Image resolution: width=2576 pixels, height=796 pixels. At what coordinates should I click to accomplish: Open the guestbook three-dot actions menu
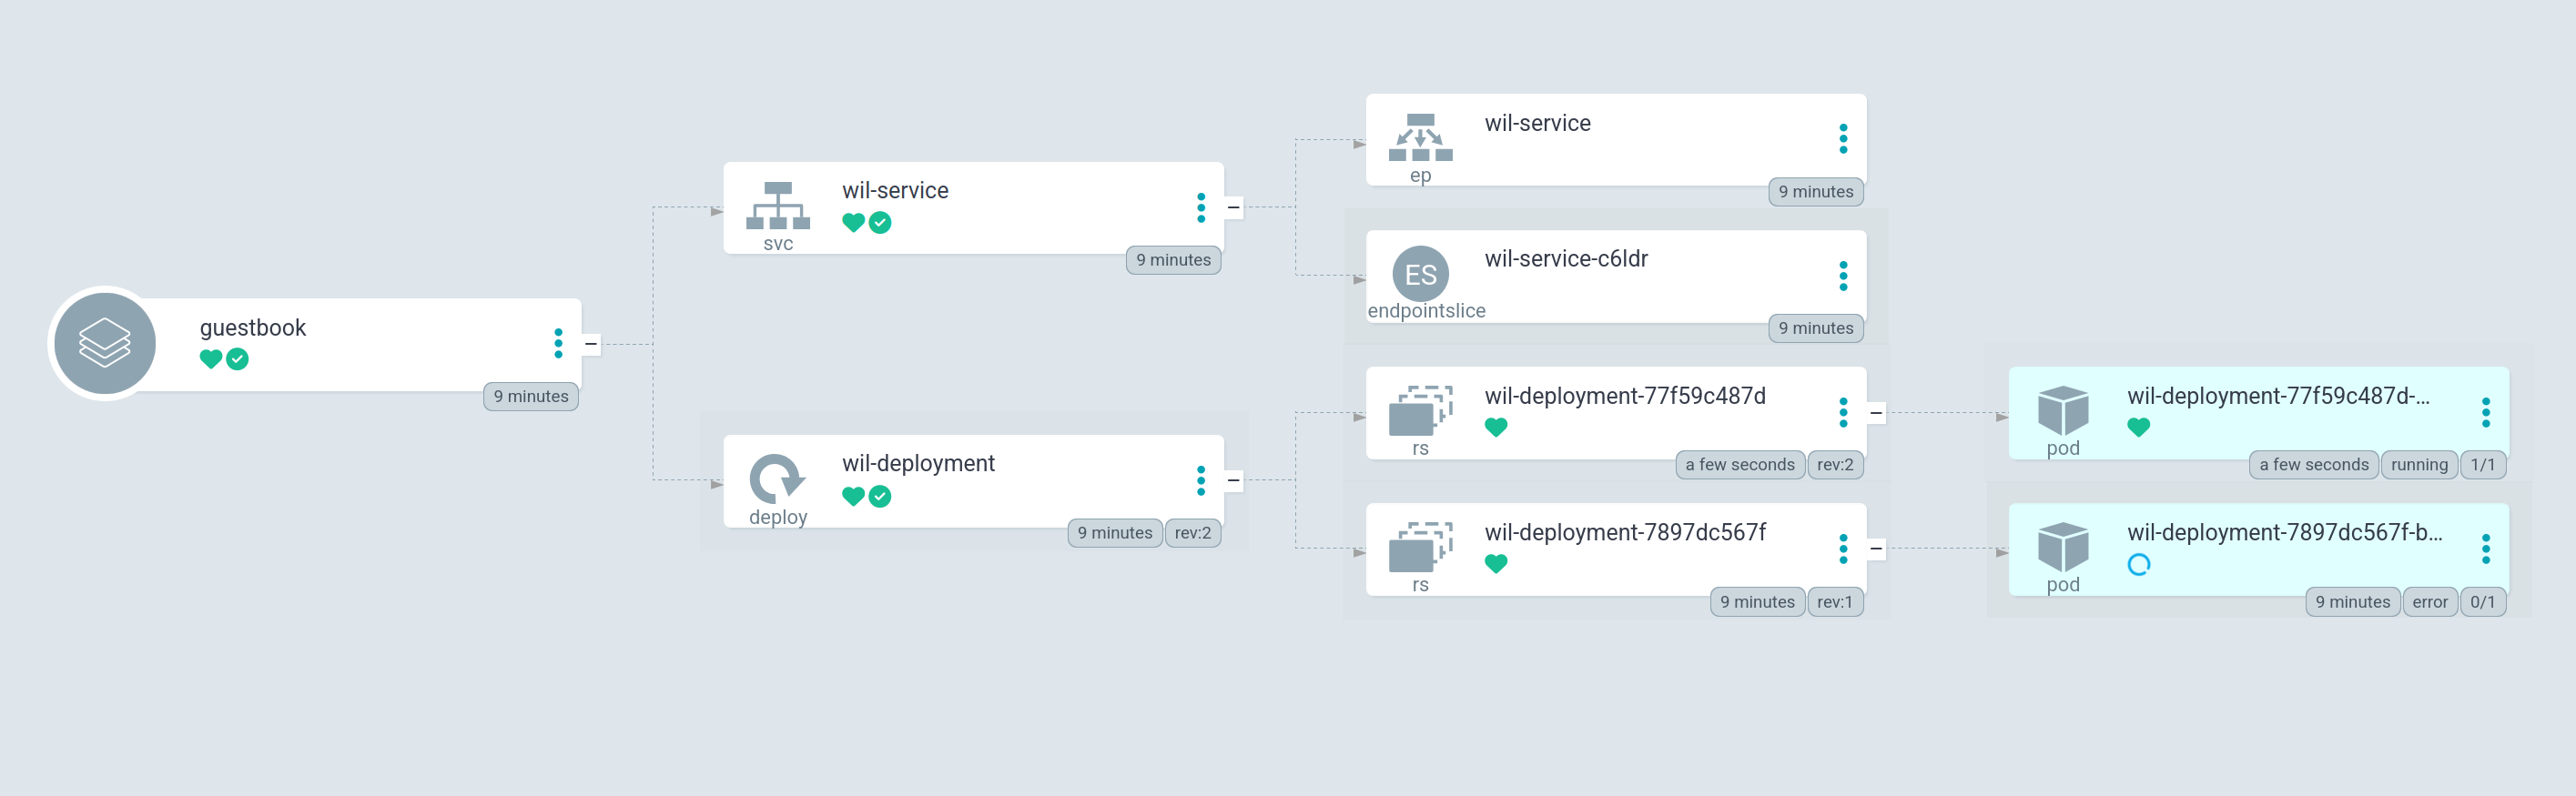point(558,343)
